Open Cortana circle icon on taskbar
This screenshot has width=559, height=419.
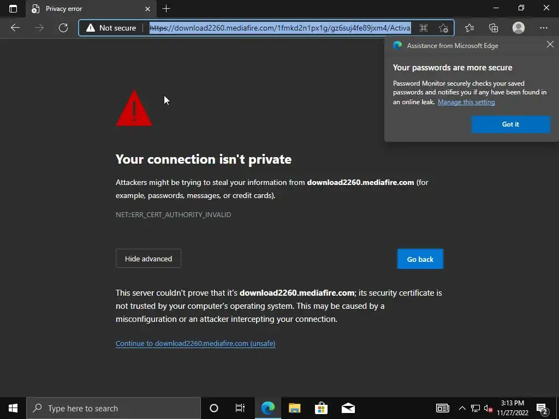214,408
